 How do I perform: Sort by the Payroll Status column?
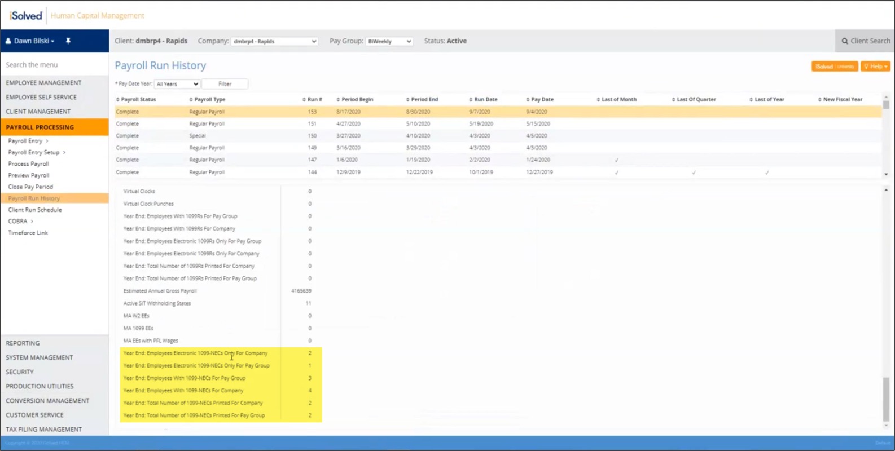pyautogui.click(x=138, y=99)
